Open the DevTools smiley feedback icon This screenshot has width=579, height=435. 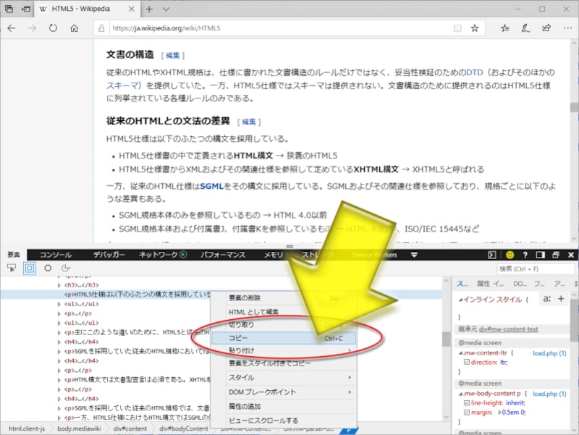tap(510, 255)
